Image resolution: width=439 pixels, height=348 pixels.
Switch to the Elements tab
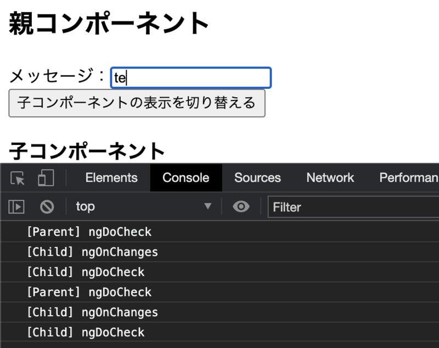tap(111, 178)
